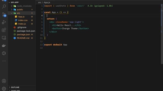Open the Run and Debug view

(x=4, y=22)
